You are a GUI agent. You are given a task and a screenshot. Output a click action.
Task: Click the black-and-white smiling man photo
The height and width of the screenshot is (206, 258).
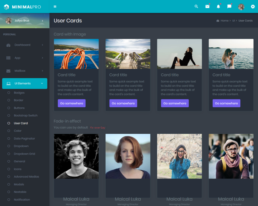(76, 156)
